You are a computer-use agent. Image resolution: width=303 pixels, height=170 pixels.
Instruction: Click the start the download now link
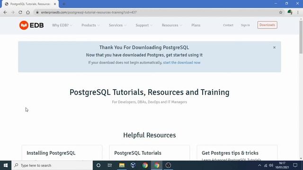pyautogui.click(x=182, y=62)
